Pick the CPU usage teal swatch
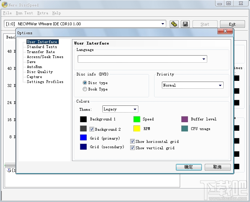The height and width of the screenshot is (202, 250). click(184, 128)
